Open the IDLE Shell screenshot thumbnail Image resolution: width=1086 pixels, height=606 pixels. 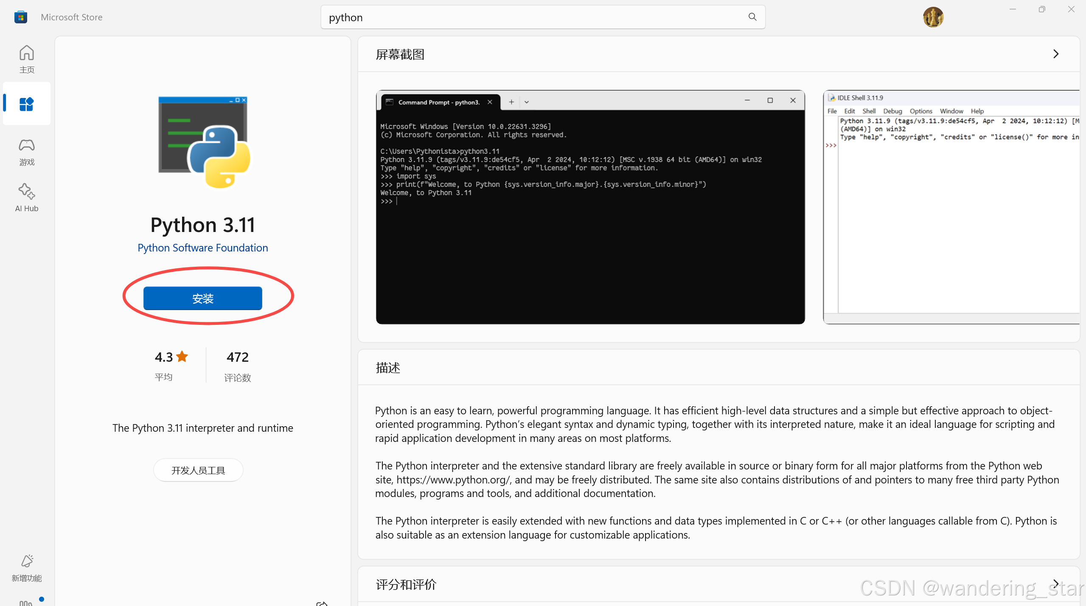pos(951,207)
